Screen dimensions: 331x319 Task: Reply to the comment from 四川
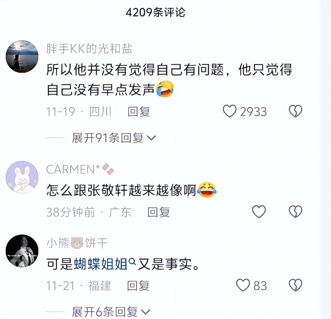point(139,112)
